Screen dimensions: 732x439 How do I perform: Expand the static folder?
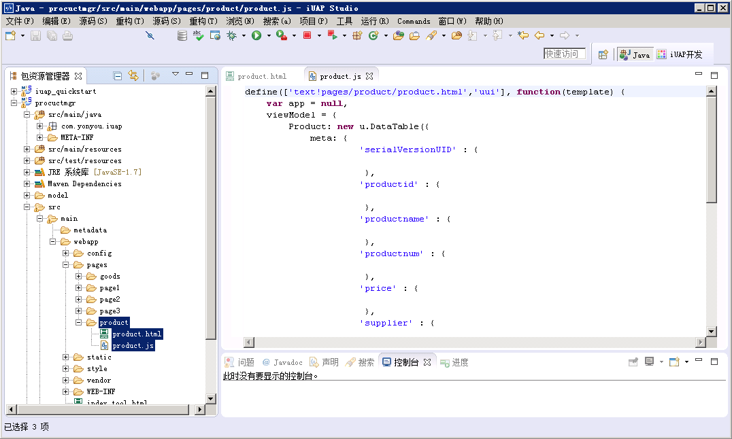[66, 357]
